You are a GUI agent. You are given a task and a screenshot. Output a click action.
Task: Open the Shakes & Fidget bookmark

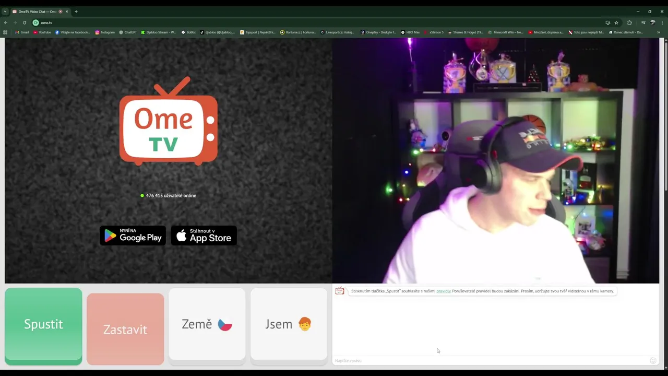[466, 32]
